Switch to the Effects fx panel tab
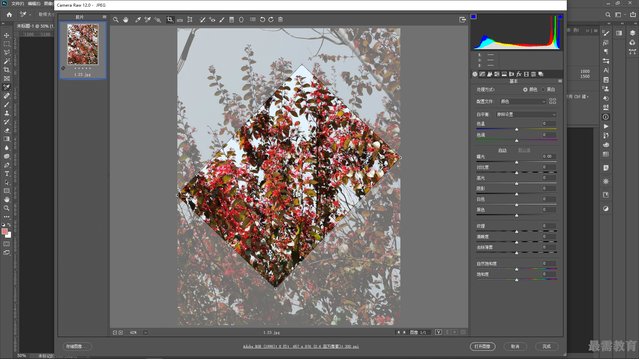Image resolution: width=639 pixels, height=359 pixels. pyautogui.click(x=519, y=74)
